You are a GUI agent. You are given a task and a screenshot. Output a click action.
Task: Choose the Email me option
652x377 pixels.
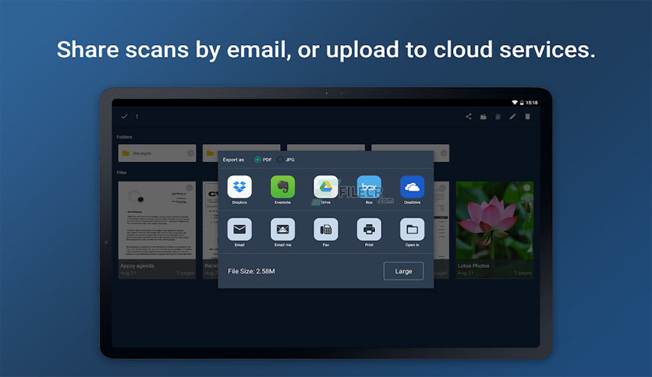tap(283, 229)
